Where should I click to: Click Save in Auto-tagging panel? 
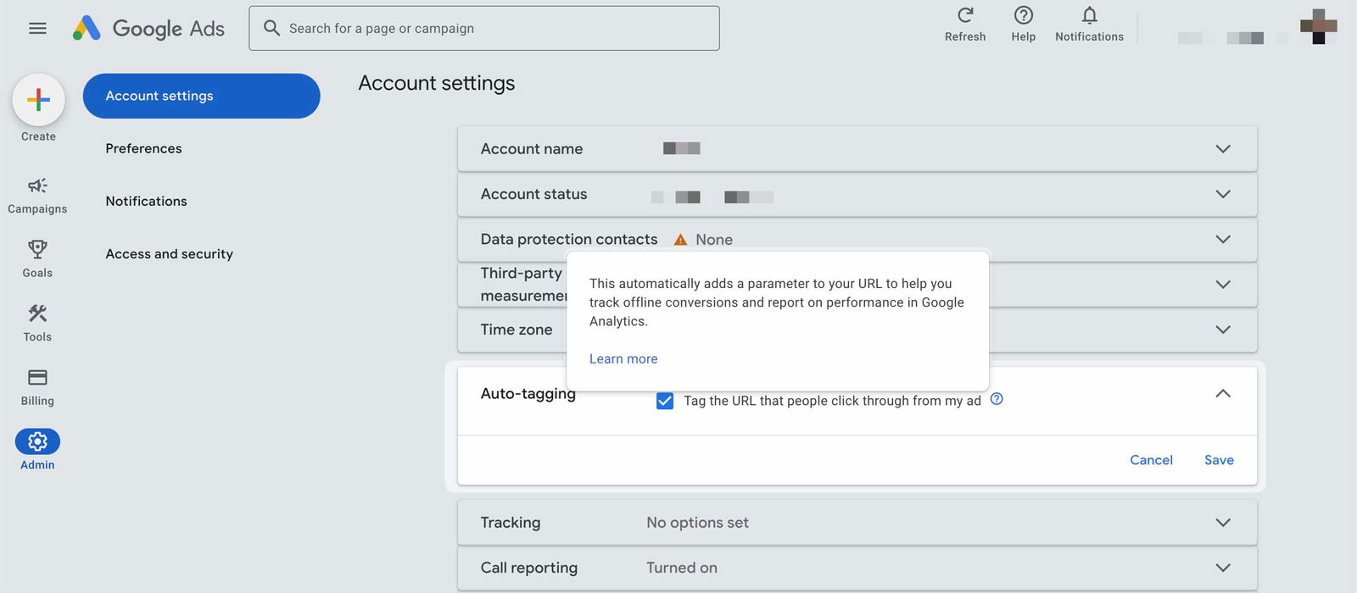(1219, 460)
